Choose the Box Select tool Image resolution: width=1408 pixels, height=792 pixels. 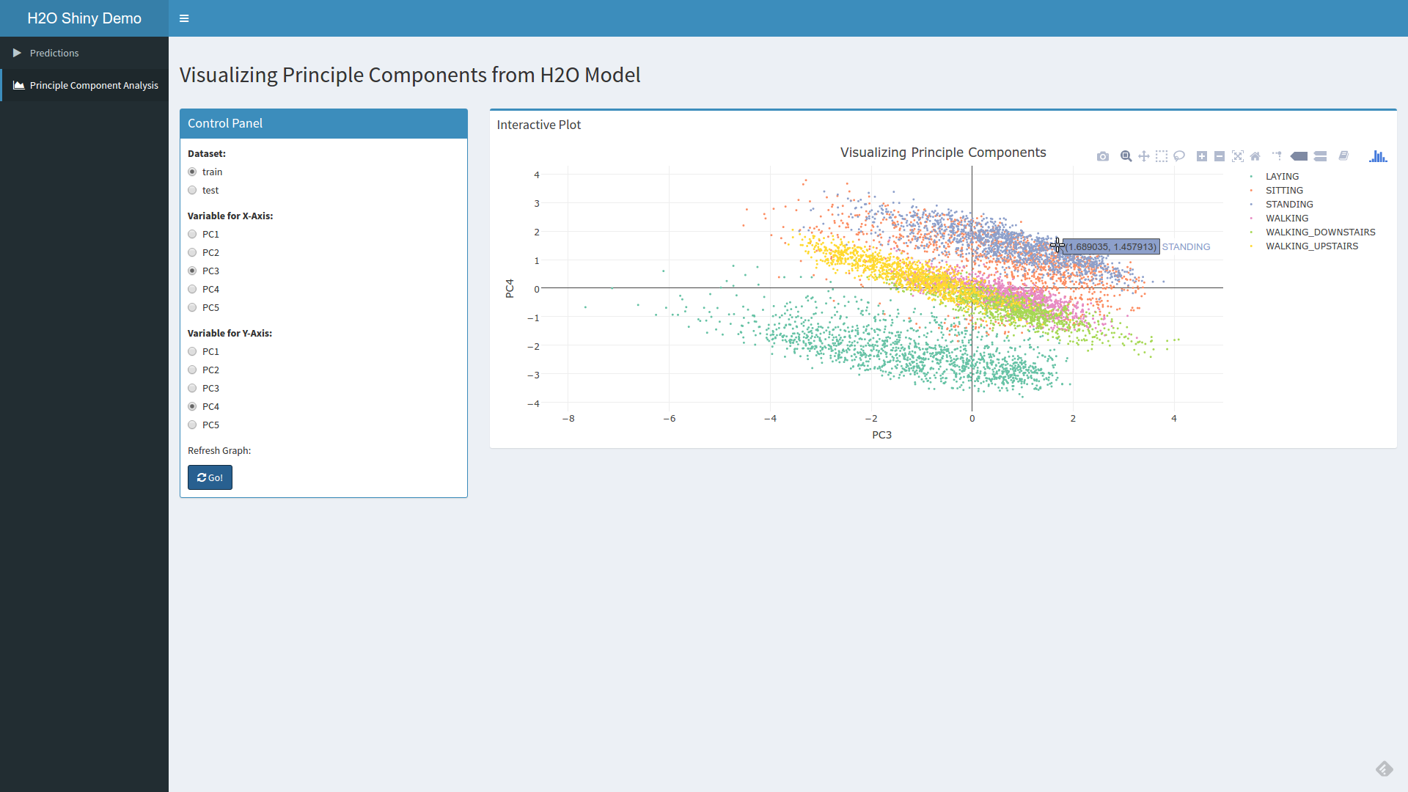coord(1162,156)
